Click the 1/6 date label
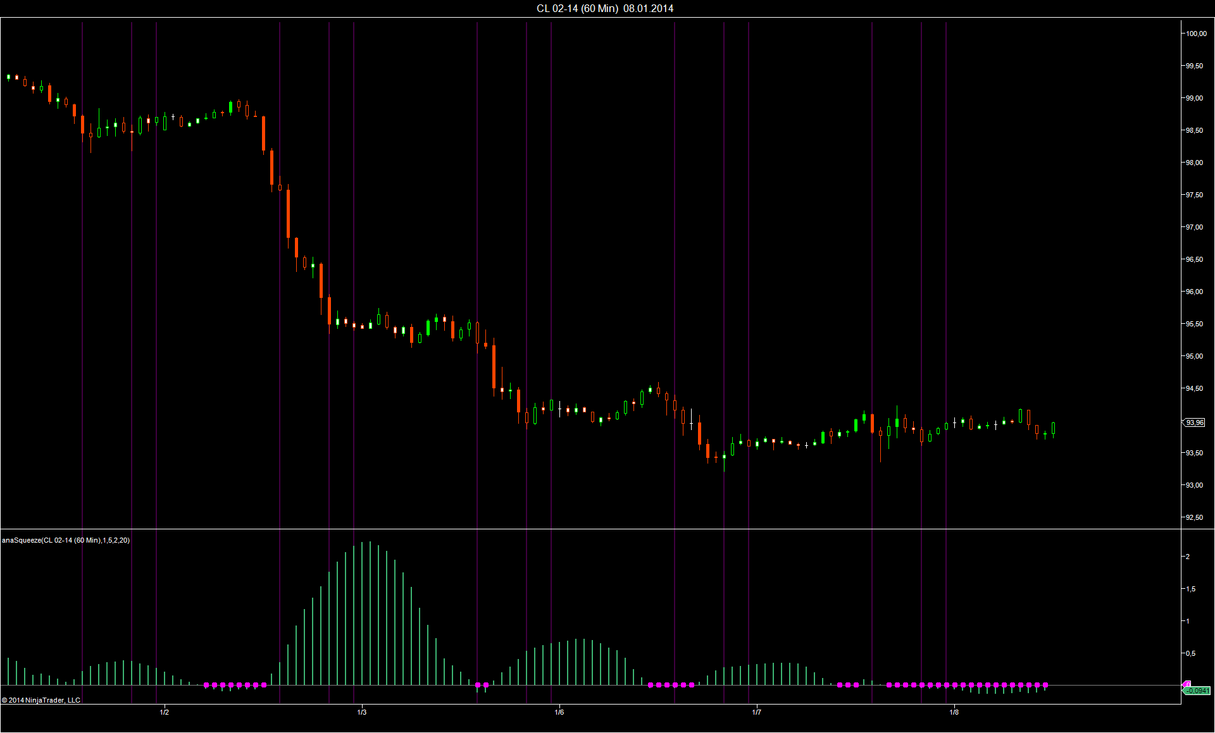This screenshot has height=733, width=1215. tap(559, 712)
